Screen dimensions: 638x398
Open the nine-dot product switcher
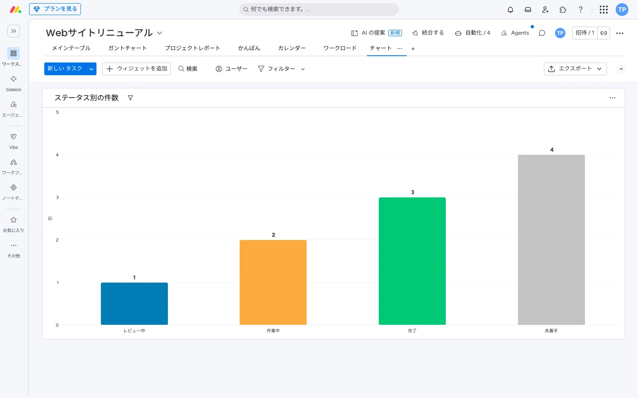tap(604, 10)
